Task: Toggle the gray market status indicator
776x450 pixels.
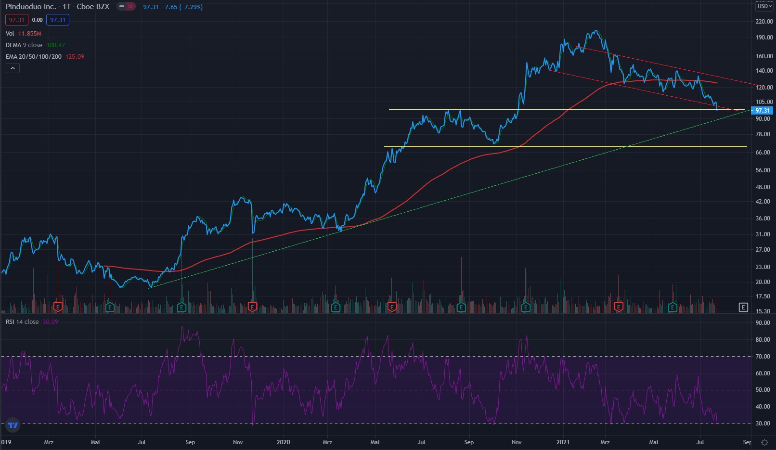Action: (x=122, y=7)
